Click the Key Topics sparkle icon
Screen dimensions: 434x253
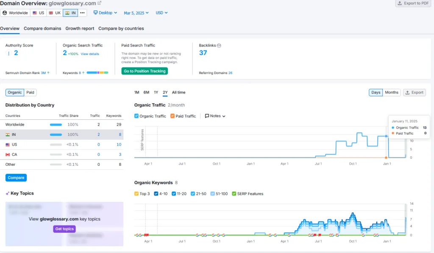pos(8,193)
